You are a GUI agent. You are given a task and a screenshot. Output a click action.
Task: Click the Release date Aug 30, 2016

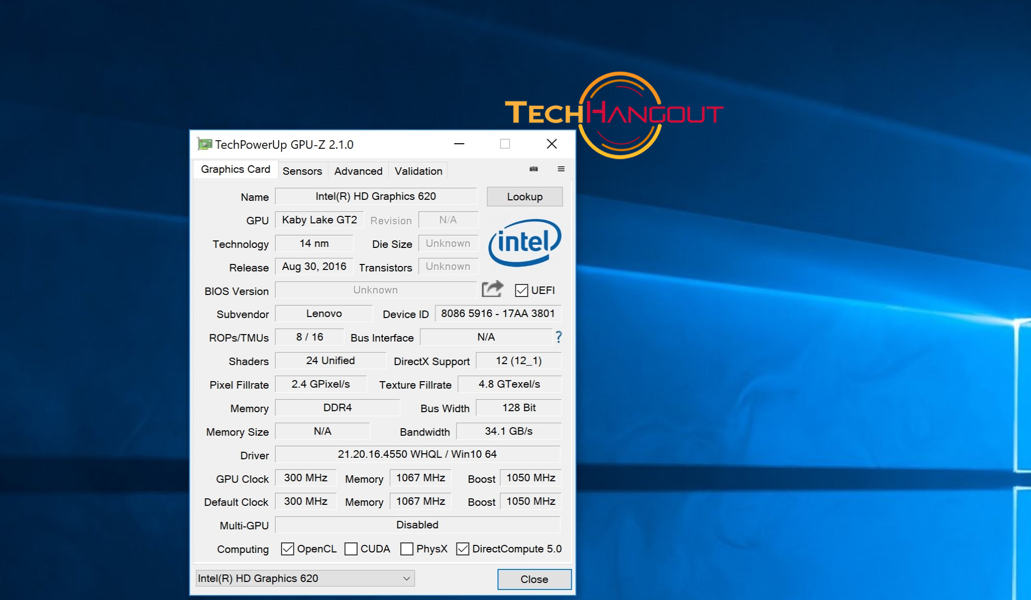coord(314,266)
